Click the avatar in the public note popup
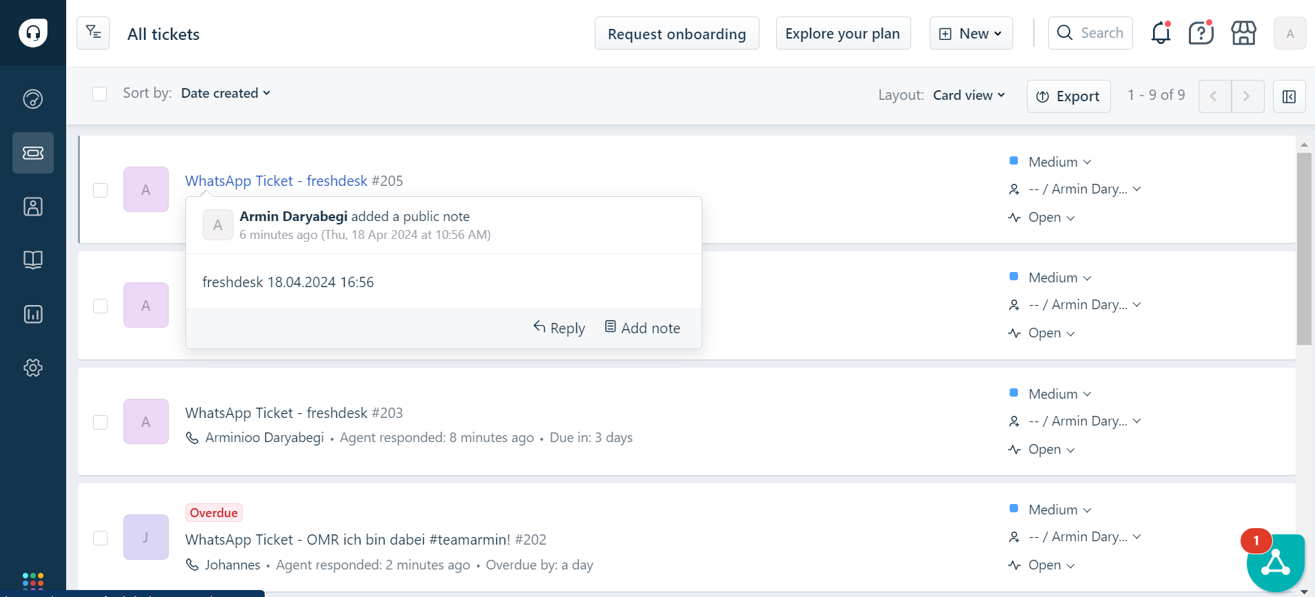Screen dimensions: 1315x597 (x=218, y=225)
